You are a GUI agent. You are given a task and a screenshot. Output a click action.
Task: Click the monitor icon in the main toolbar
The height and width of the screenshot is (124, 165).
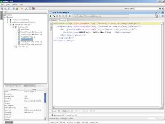30,8
